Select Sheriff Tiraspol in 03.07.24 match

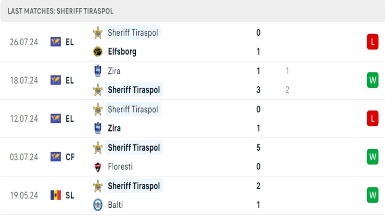coord(134,147)
